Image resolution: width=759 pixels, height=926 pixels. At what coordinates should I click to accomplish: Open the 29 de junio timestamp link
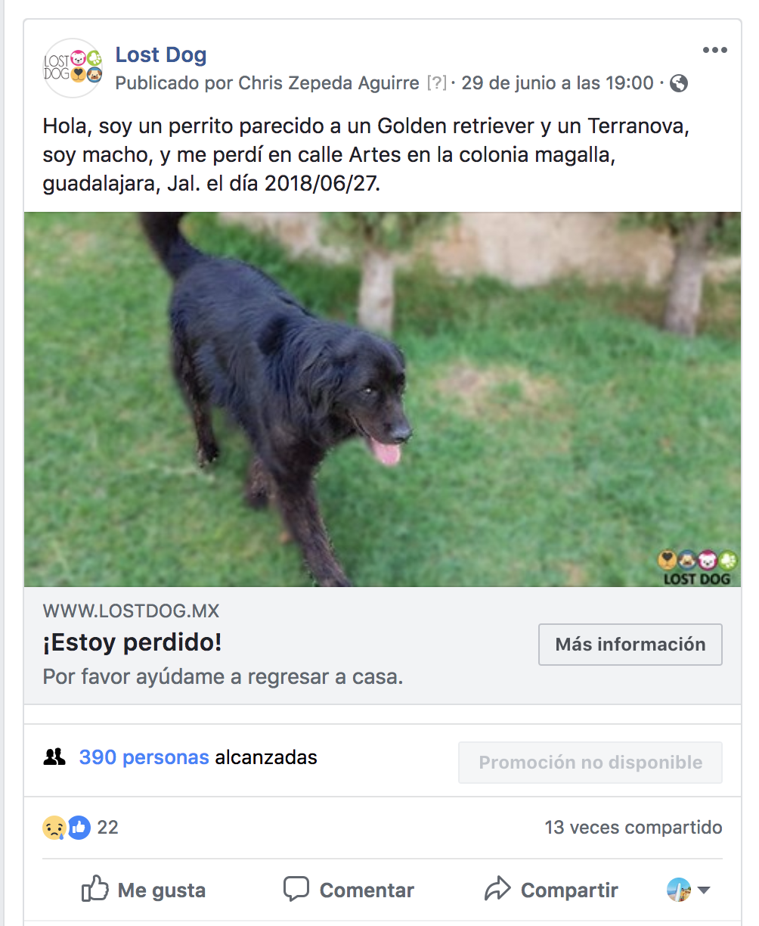click(x=557, y=83)
